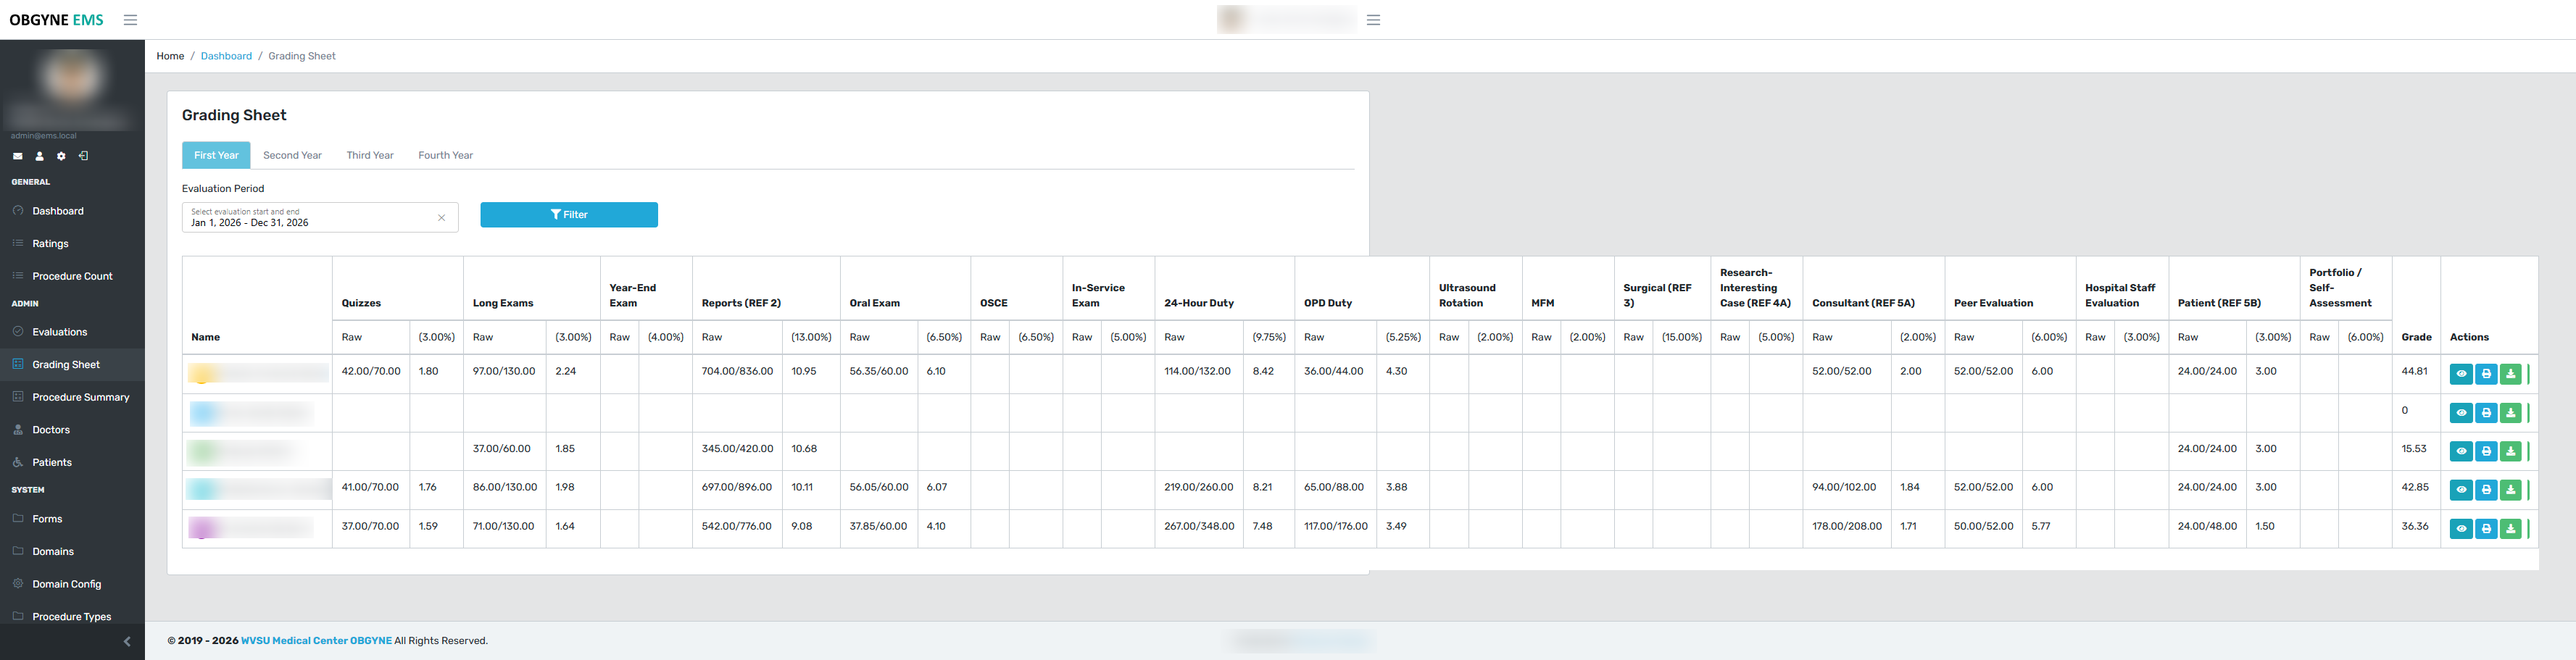The width and height of the screenshot is (2576, 660).
Task: Print the grading sheet for the 44.81 row
Action: 2486,374
